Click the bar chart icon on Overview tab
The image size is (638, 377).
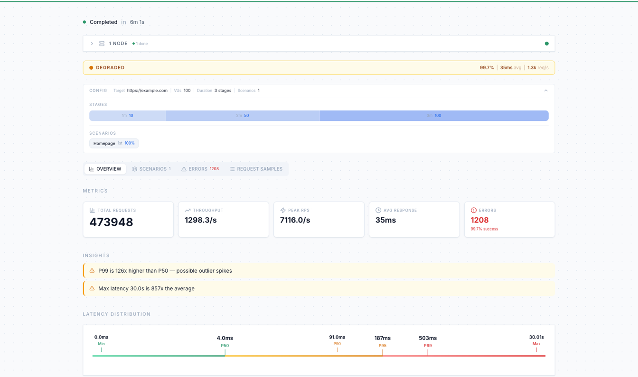pos(92,169)
